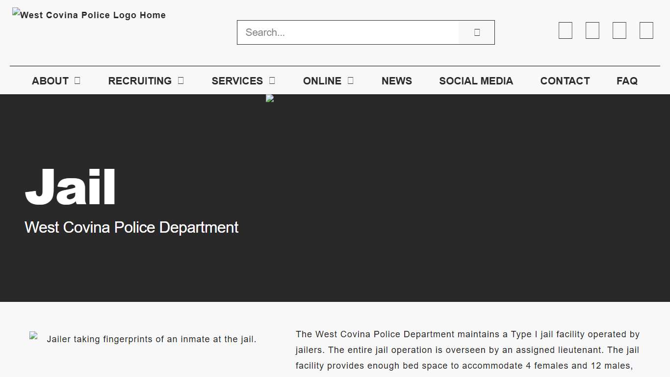This screenshot has height=377, width=670.
Task: Click the Jail page heading
Action: tap(70, 187)
